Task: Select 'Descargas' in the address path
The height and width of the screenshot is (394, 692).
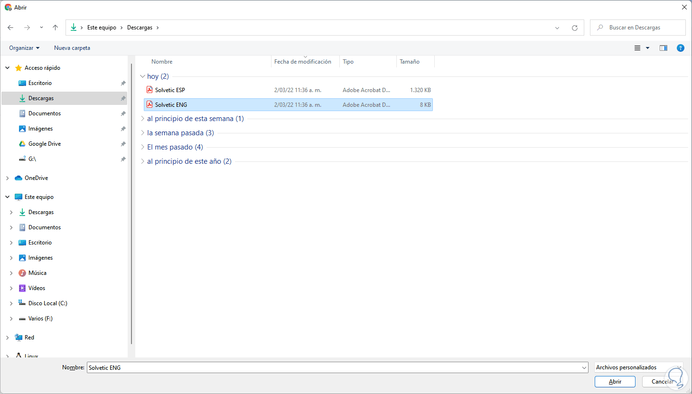Action: point(140,28)
